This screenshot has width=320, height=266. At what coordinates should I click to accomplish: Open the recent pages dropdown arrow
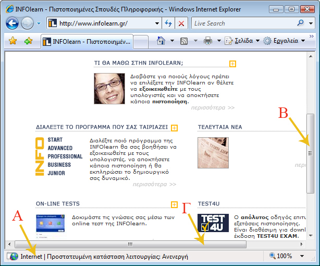[39, 23]
